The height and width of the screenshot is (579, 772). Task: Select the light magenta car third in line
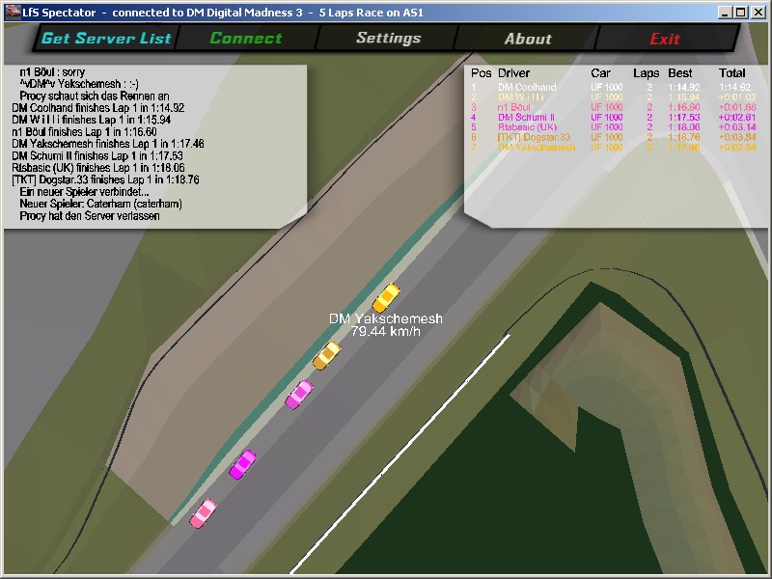pyautogui.click(x=299, y=395)
